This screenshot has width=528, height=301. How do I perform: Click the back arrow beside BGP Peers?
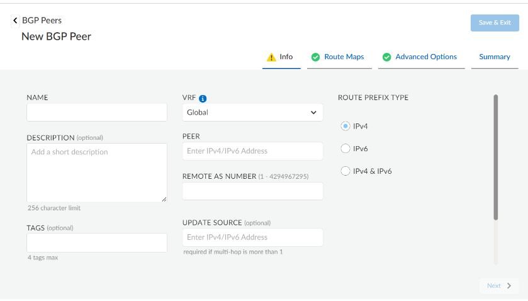click(x=15, y=21)
